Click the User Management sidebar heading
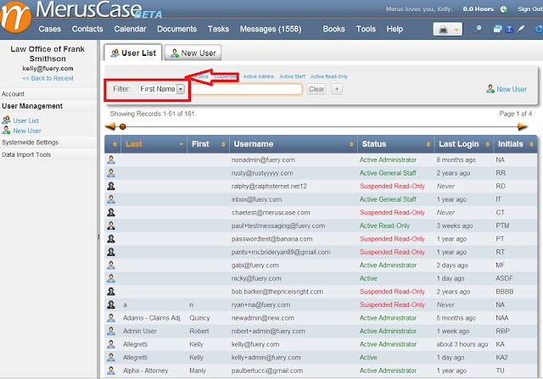Image resolution: width=543 pixels, height=379 pixels. (x=48, y=106)
